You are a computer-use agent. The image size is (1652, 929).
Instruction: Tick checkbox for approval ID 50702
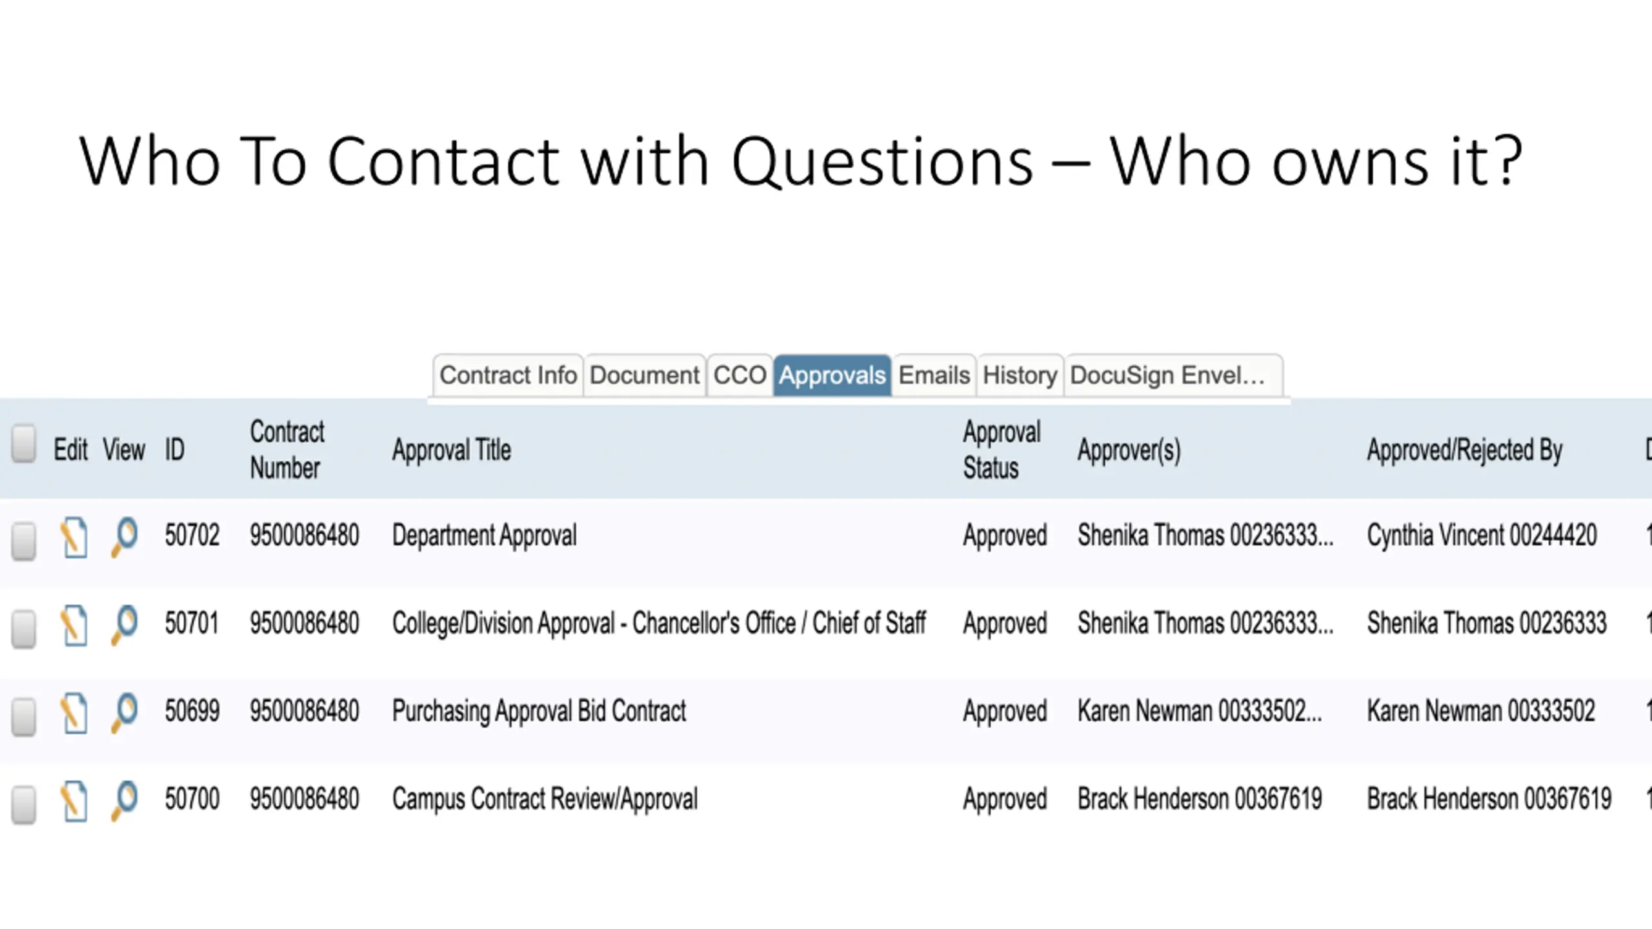click(x=24, y=541)
